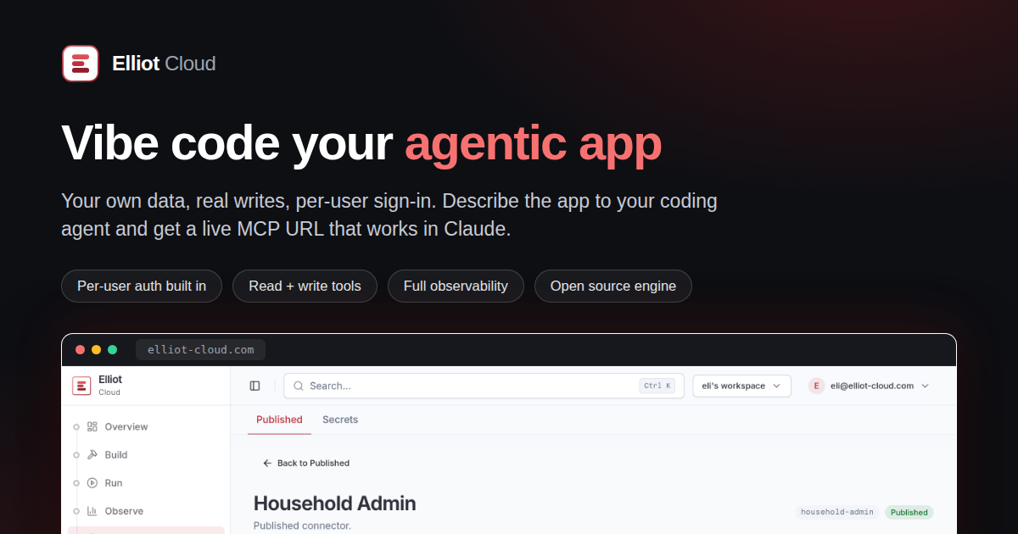Open the eli's workspace dropdown
The image size is (1018, 534).
742,386
